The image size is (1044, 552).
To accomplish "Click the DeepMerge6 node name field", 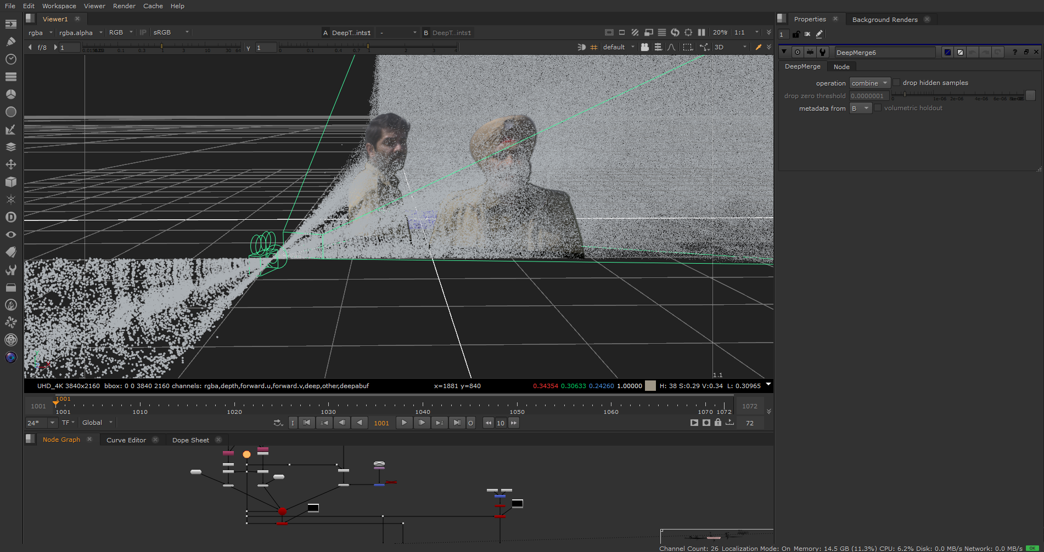I will [x=884, y=53].
